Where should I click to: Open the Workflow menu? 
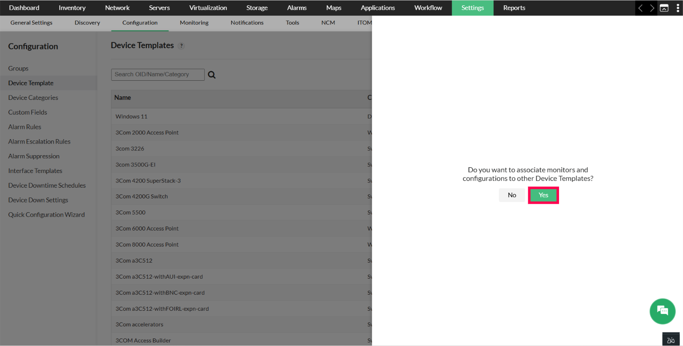click(428, 8)
